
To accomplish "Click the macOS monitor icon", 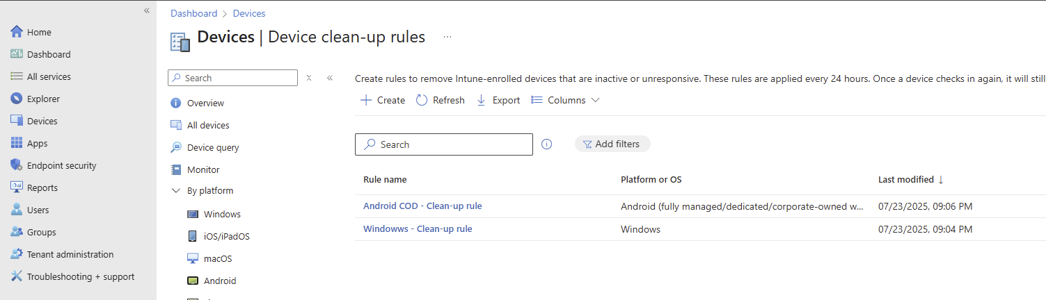I will pos(193,258).
